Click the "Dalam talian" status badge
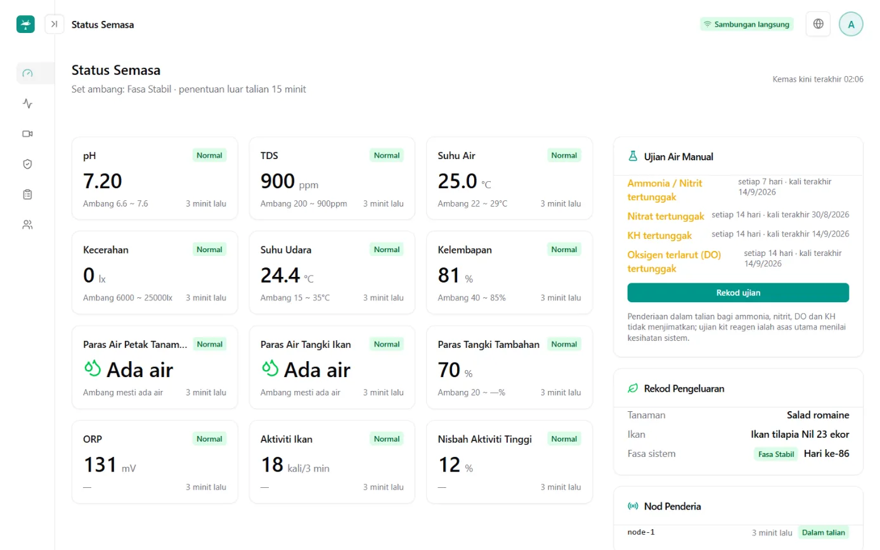 tap(823, 533)
